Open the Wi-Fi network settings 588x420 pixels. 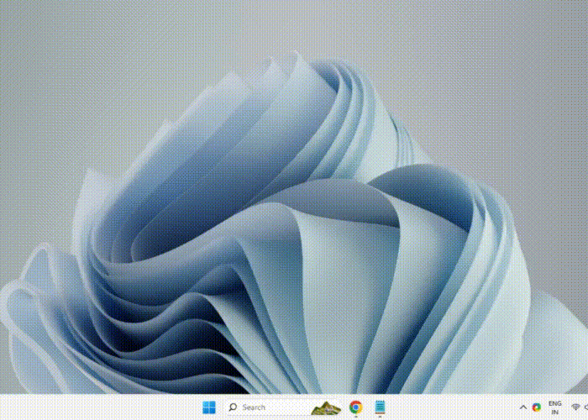(575, 407)
